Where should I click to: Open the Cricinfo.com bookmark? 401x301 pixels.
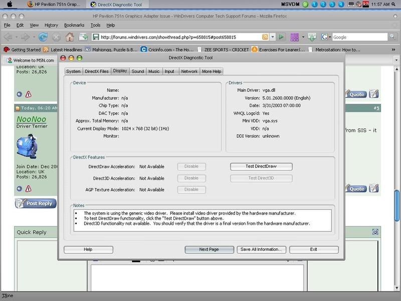(x=167, y=50)
